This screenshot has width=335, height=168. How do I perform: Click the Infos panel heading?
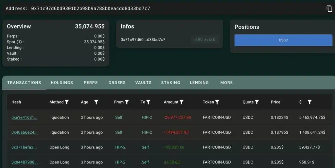pyautogui.click(x=127, y=27)
